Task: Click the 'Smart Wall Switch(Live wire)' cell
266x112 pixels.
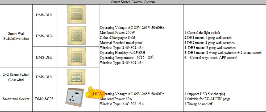Action: 16,36
